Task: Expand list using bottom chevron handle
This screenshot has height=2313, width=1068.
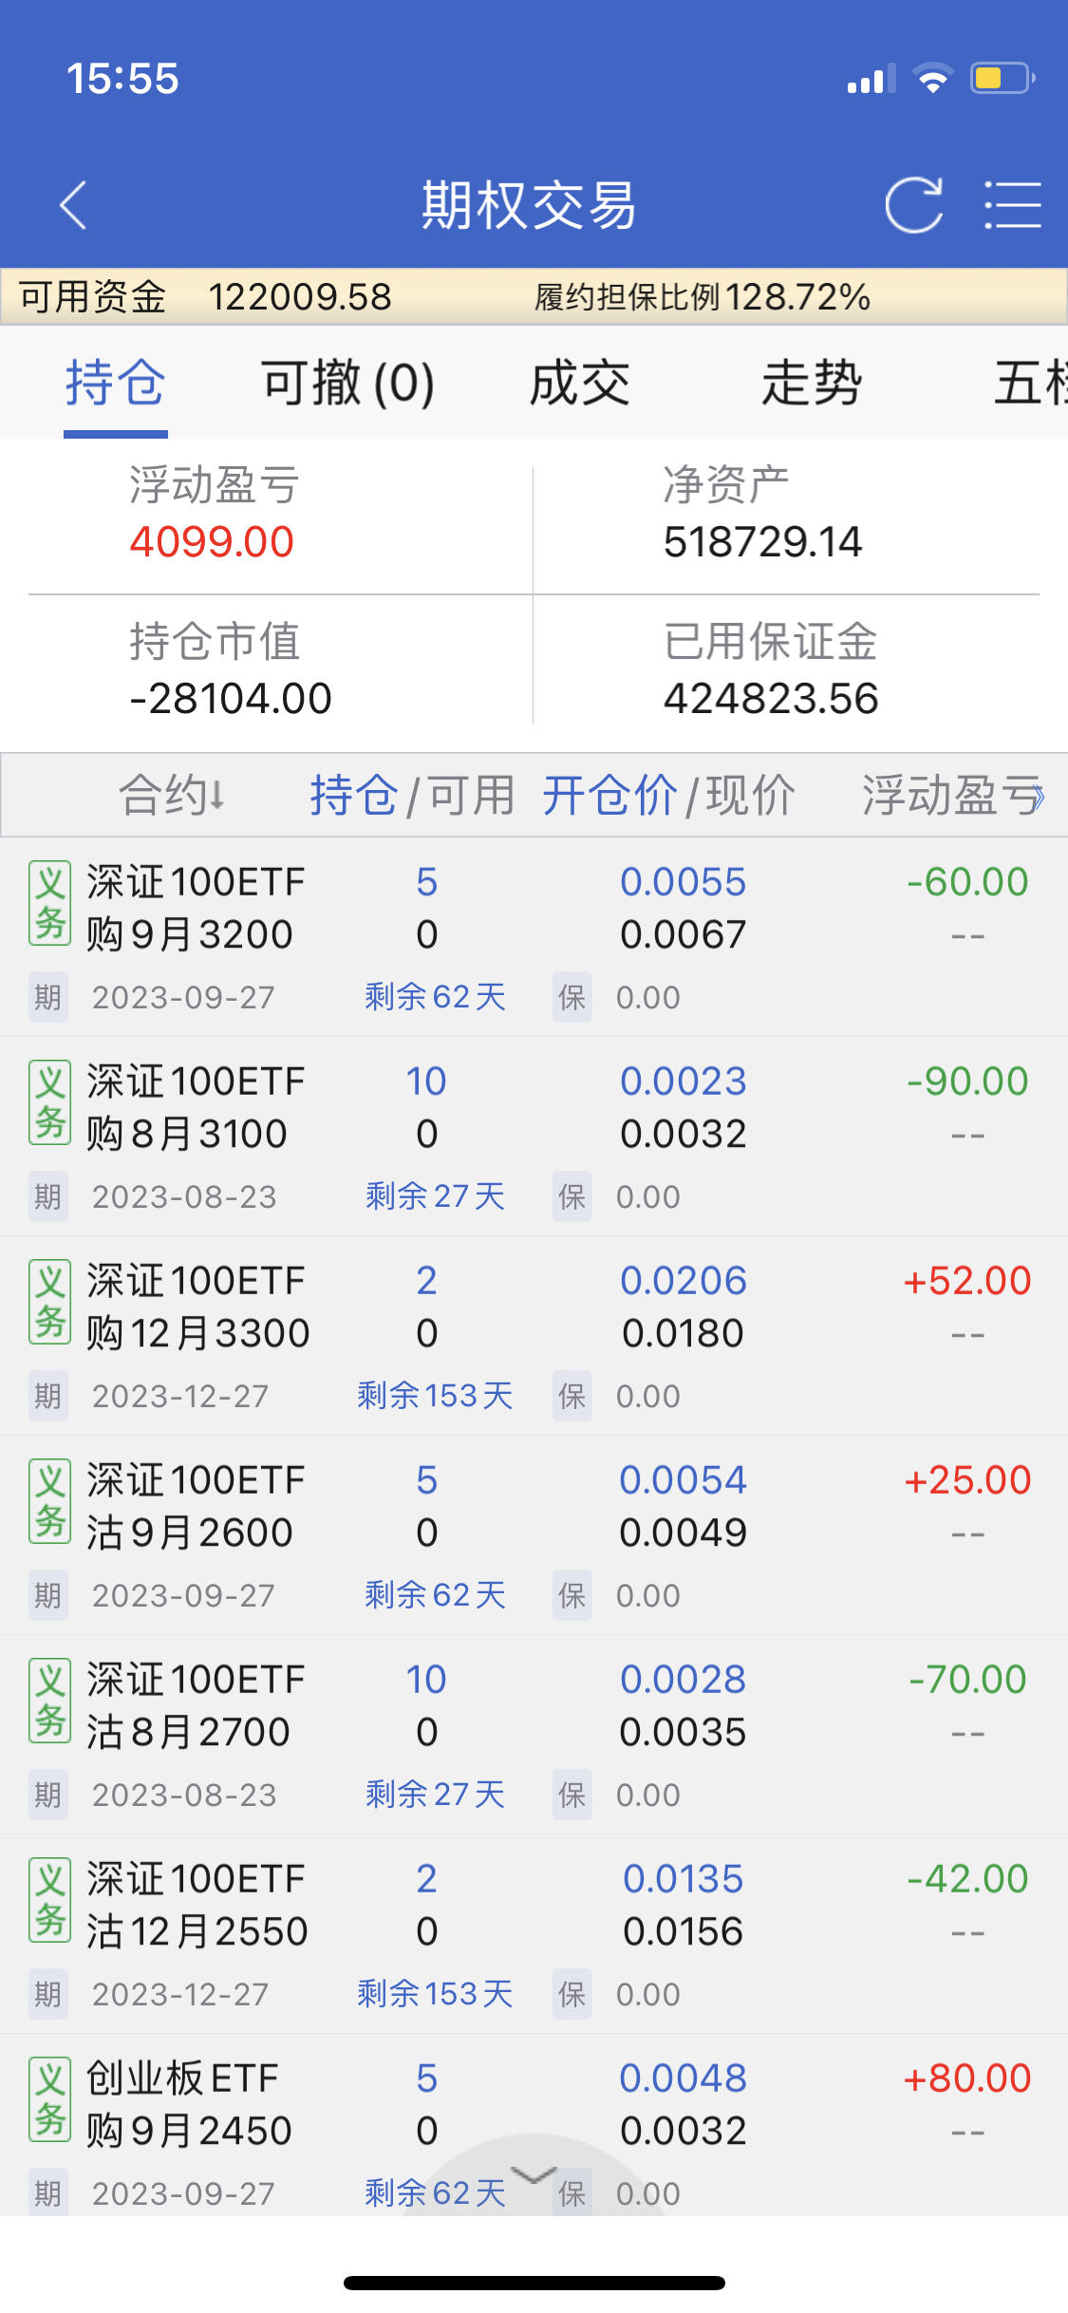Action: click(534, 2174)
